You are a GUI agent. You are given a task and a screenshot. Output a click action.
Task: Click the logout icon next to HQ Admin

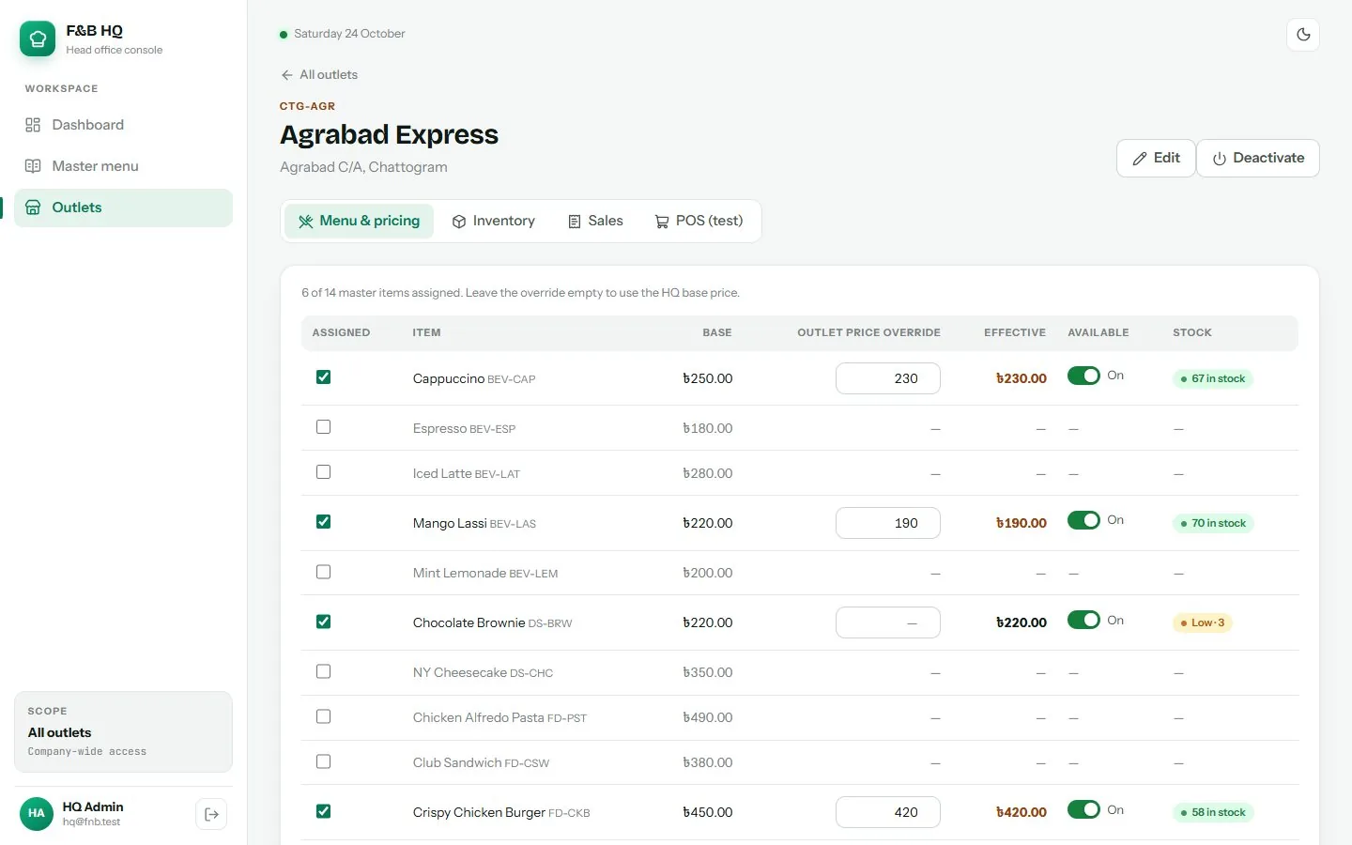tap(211, 814)
